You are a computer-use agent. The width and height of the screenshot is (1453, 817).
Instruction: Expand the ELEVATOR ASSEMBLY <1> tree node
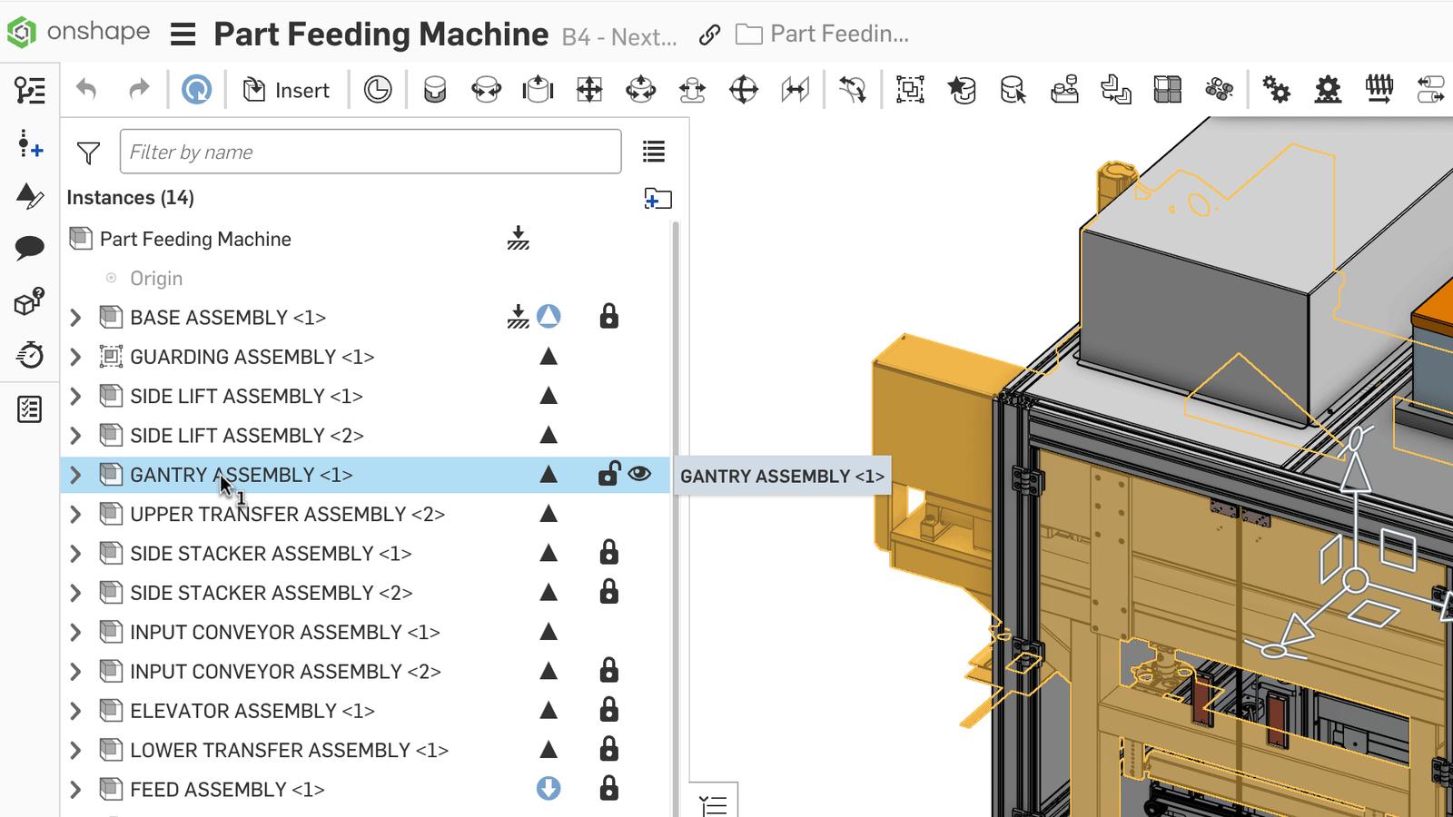point(75,711)
